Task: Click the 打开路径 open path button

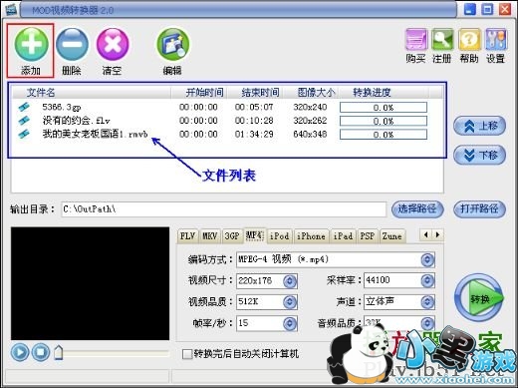Action: pyautogui.click(x=479, y=209)
